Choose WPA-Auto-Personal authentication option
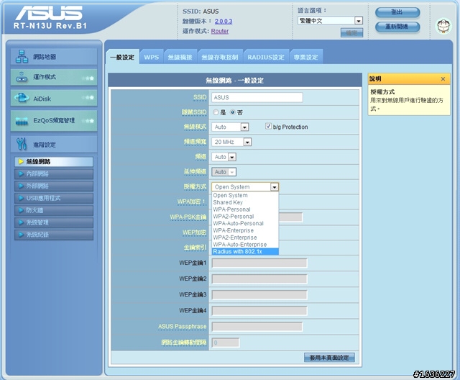460x380 pixels. pyautogui.click(x=245, y=224)
